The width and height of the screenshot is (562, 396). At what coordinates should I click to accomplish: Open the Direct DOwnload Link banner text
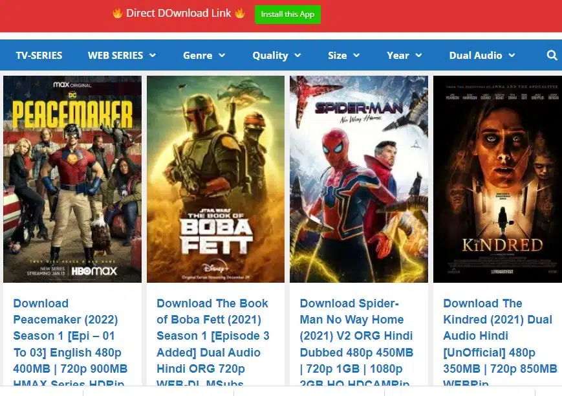(x=178, y=14)
